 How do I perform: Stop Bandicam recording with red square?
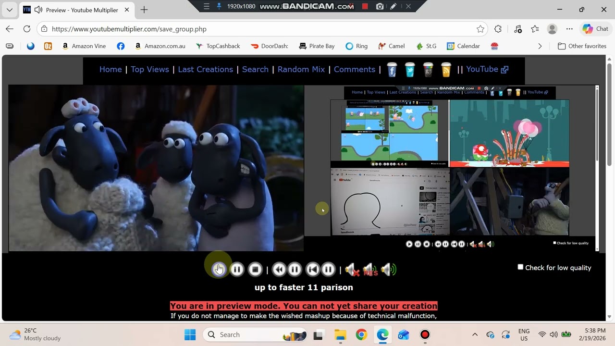365,6
